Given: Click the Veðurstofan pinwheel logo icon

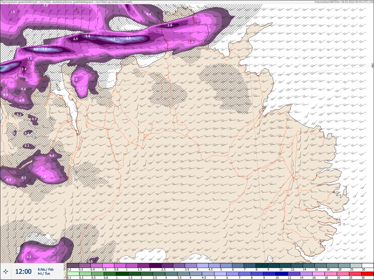Looking at the screenshot, I should pyautogui.click(x=6, y=272).
